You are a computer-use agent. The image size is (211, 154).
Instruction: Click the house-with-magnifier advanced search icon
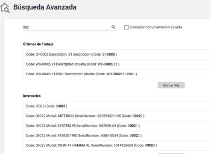(5, 8)
